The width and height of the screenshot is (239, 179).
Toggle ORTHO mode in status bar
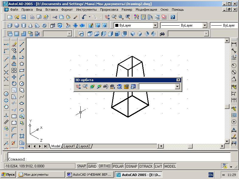pos(104,166)
